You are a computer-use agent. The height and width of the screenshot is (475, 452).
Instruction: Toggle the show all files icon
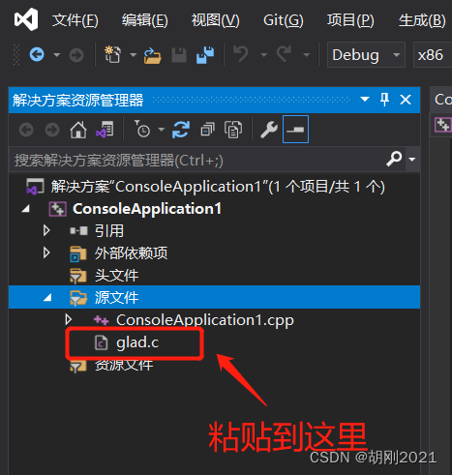click(233, 130)
